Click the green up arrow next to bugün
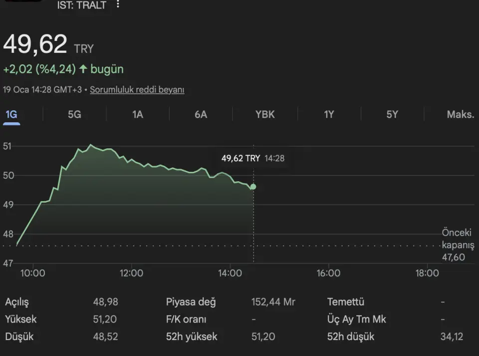Screen dimensions: 479x356 [83, 69]
